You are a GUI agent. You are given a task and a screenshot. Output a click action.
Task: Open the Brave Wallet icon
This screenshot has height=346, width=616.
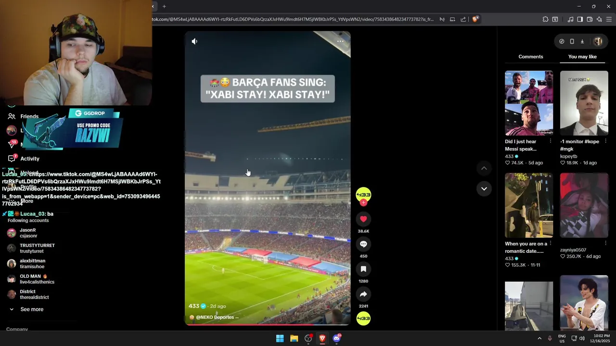click(590, 19)
